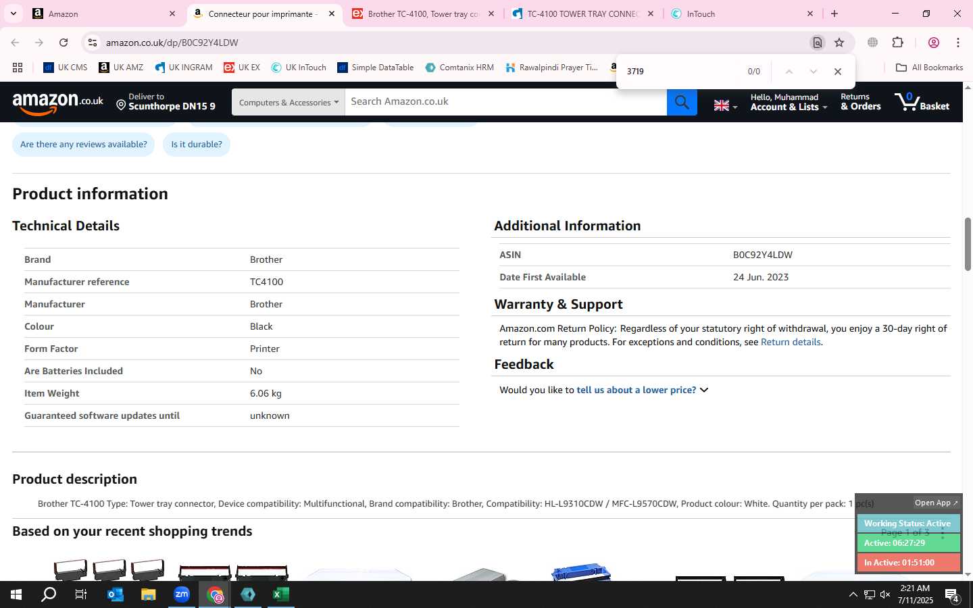Open the Rawalpindi Prayer Times bookmark
973x608 pixels.
coord(552,68)
